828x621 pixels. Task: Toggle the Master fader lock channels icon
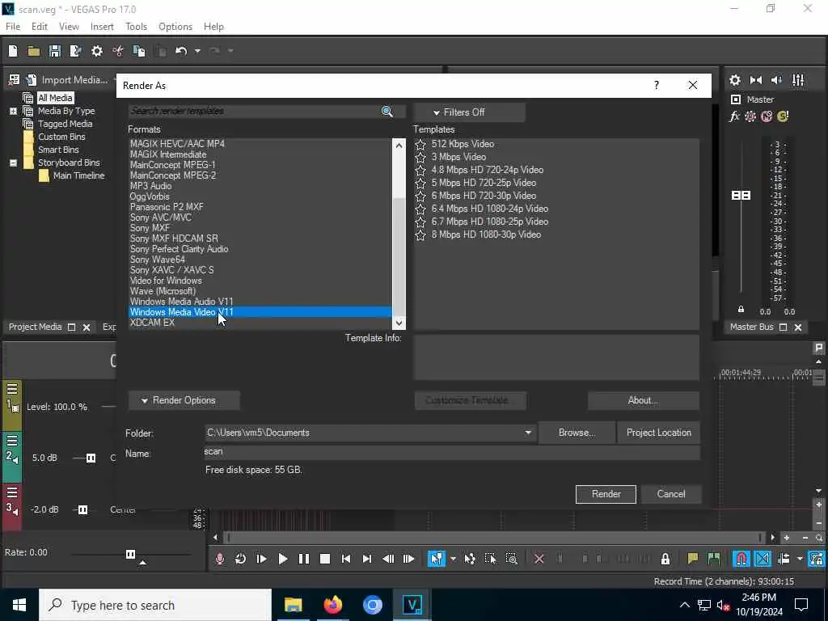[x=741, y=309]
